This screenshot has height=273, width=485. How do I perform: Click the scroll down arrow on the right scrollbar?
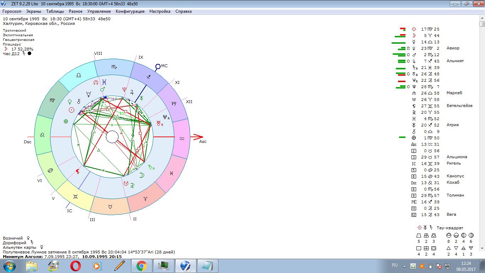coord(482,248)
